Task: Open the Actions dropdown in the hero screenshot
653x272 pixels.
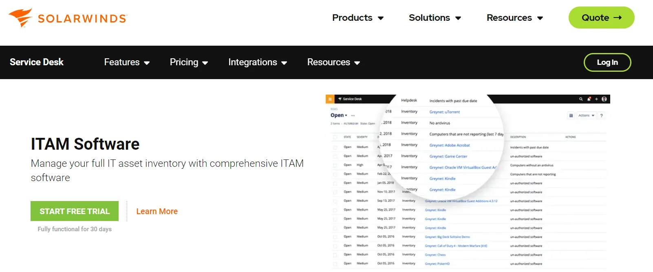Action: point(586,115)
